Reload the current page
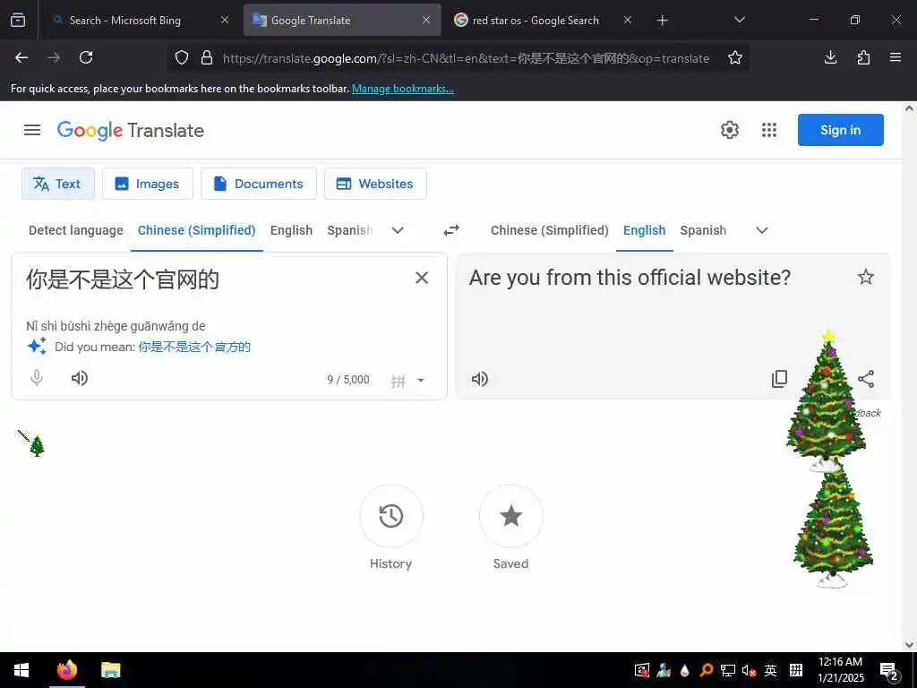 coord(86,57)
